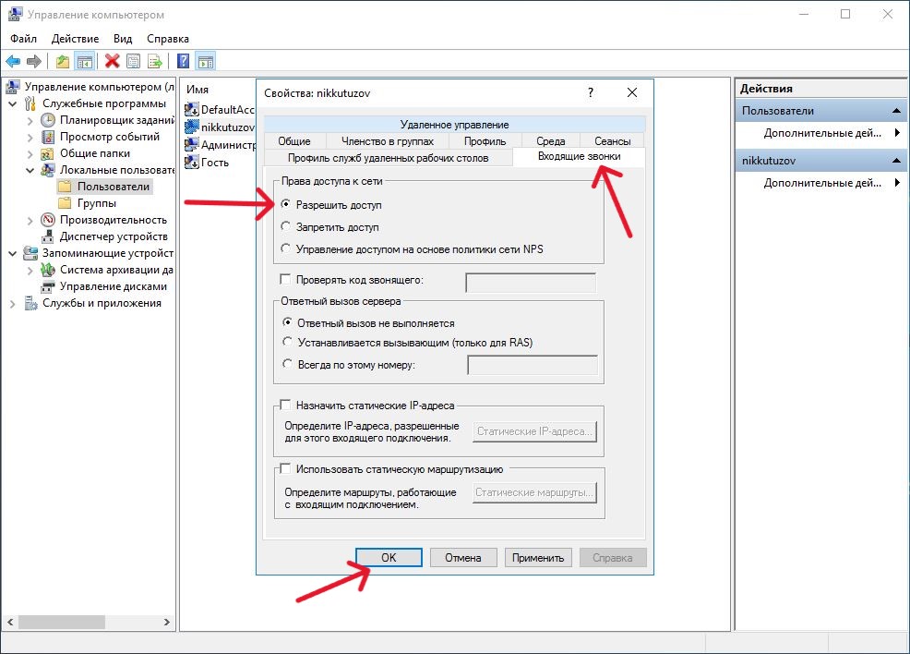
Task: Check Назначить статические IP-адреса option
Action: pyautogui.click(x=285, y=406)
